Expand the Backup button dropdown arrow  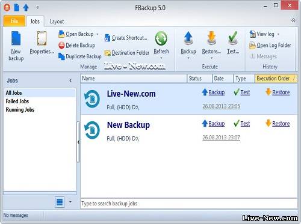[188, 58]
